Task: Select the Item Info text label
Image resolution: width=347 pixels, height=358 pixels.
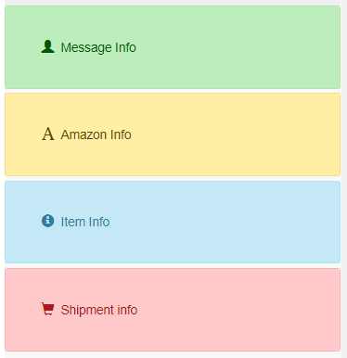Action: click(85, 222)
